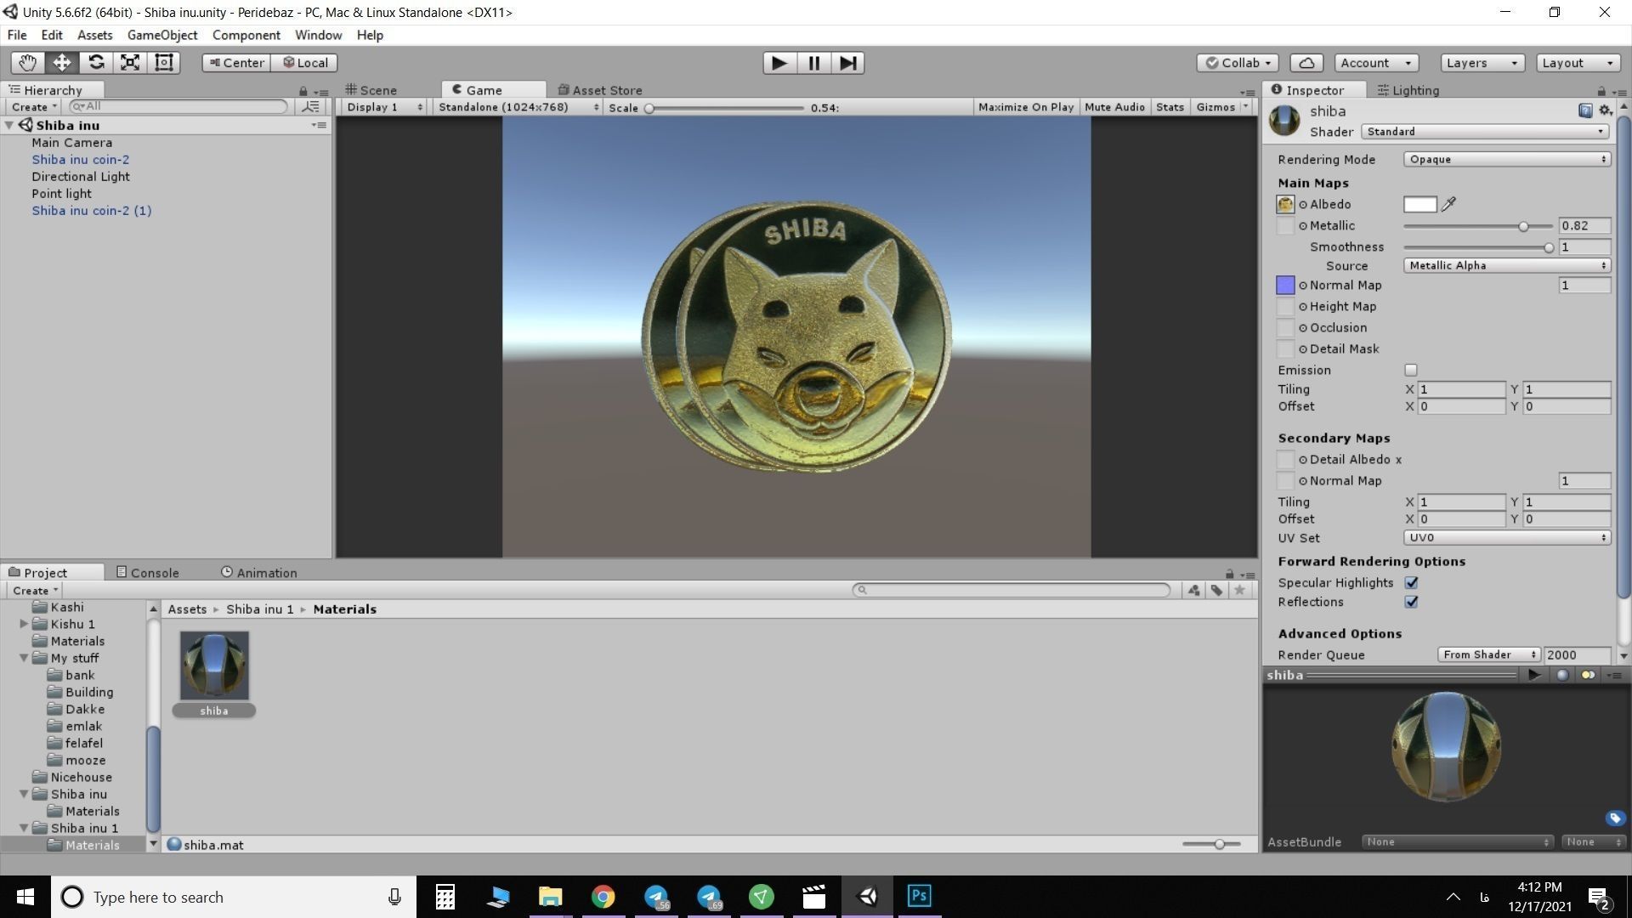The height and width of the screenshot is (918, 1632).
Task: Open the Cloud services panel
Action: pyautogui.click(x=1306, y=63)
